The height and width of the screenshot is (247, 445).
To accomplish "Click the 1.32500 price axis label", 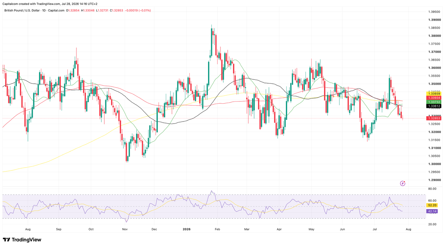I will coord(434,124).
